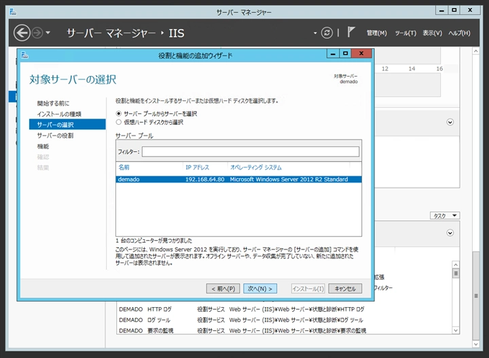Select the demado server row
Image resolution: width=489 pixels, height=358 pixels.
pyautogui.click(x=238, y=179)
